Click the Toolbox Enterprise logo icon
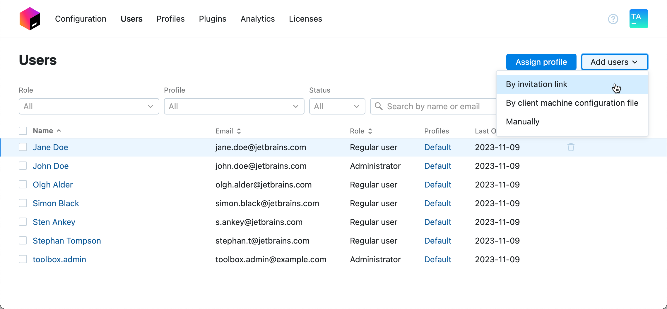Screen dimensions: 667x309 click(30, 19)
